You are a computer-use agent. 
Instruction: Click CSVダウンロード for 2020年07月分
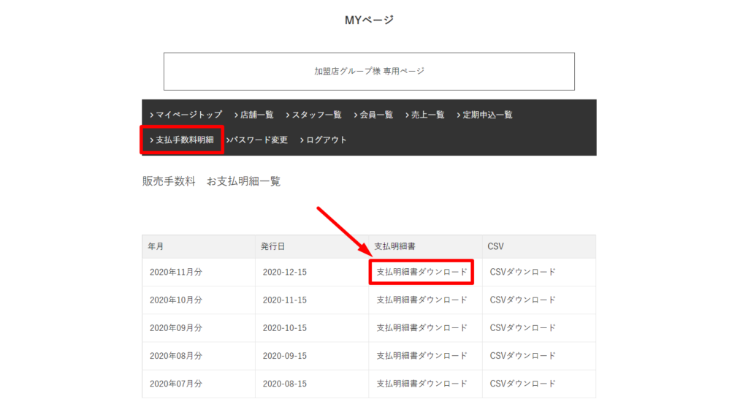click(x=522, y=384)
